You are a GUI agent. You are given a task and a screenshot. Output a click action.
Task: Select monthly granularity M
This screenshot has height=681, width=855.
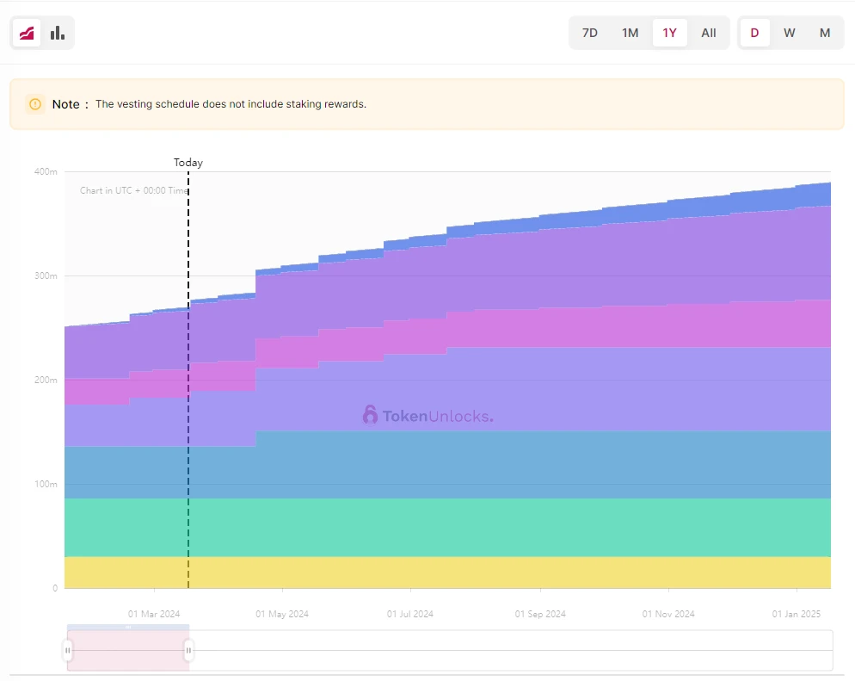pos(824,32)
